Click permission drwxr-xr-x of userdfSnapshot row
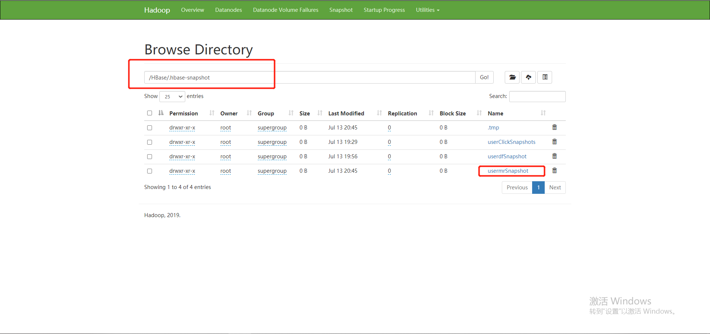The height and width of the screenshot is (334, 710). (182, 156)
